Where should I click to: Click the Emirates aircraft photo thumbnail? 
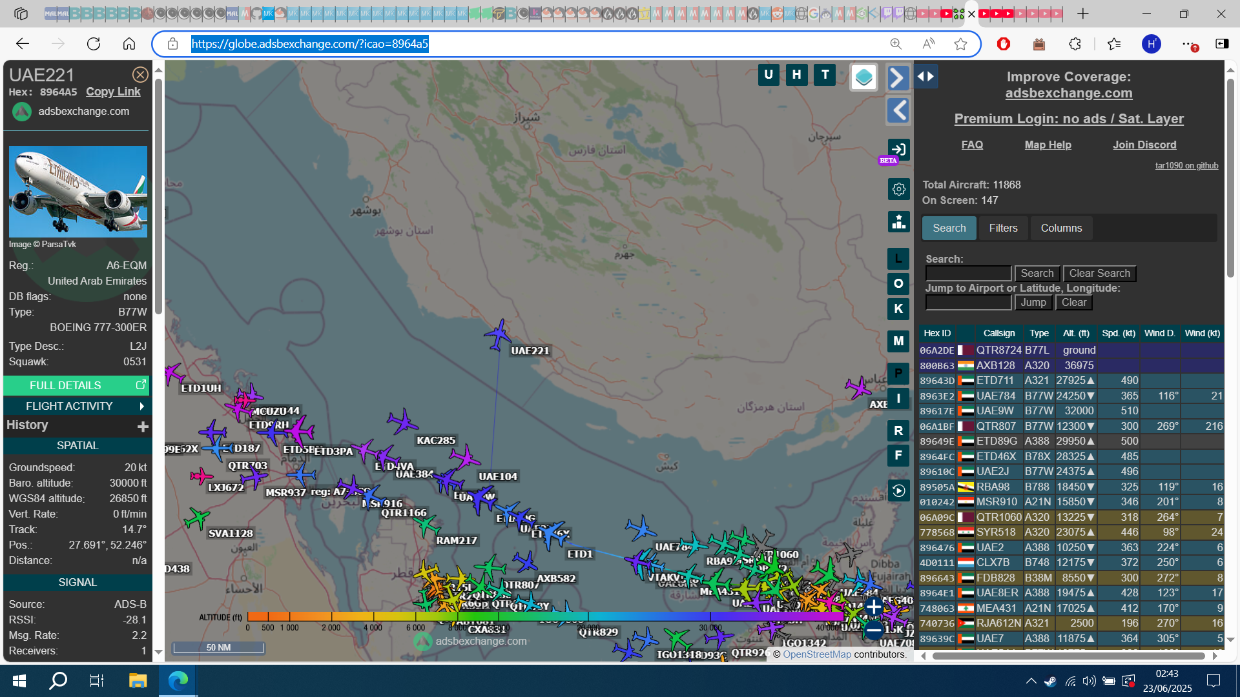78,192
